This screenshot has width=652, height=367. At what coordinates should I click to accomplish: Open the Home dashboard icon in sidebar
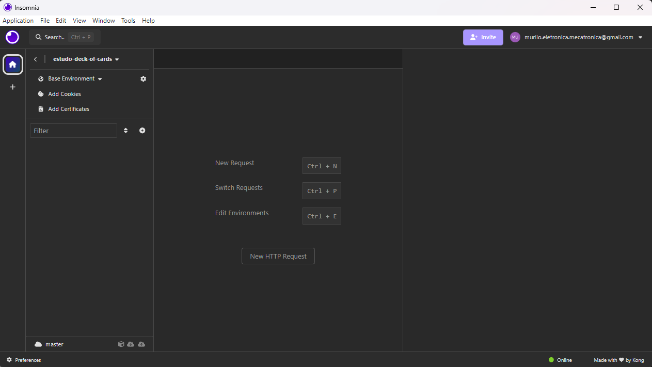(x=13, y=65)
